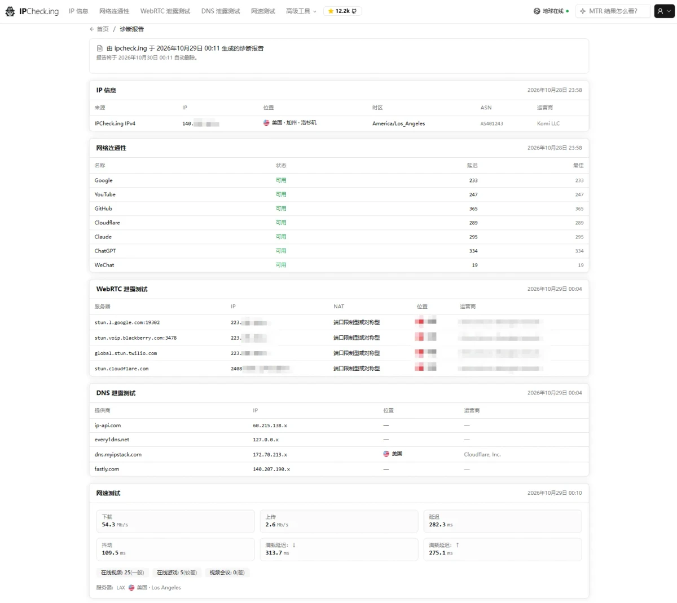Click the stun.l.google.com:19302 server entry
The width and height of the screenshot is (677, 603).
(127, 322)
